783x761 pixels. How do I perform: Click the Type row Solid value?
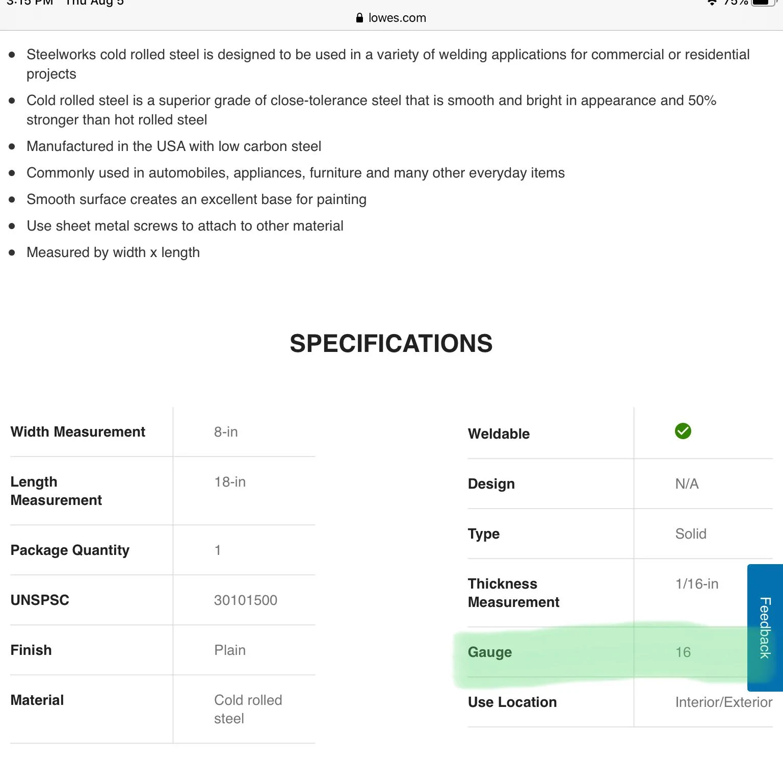coord(691,534)
